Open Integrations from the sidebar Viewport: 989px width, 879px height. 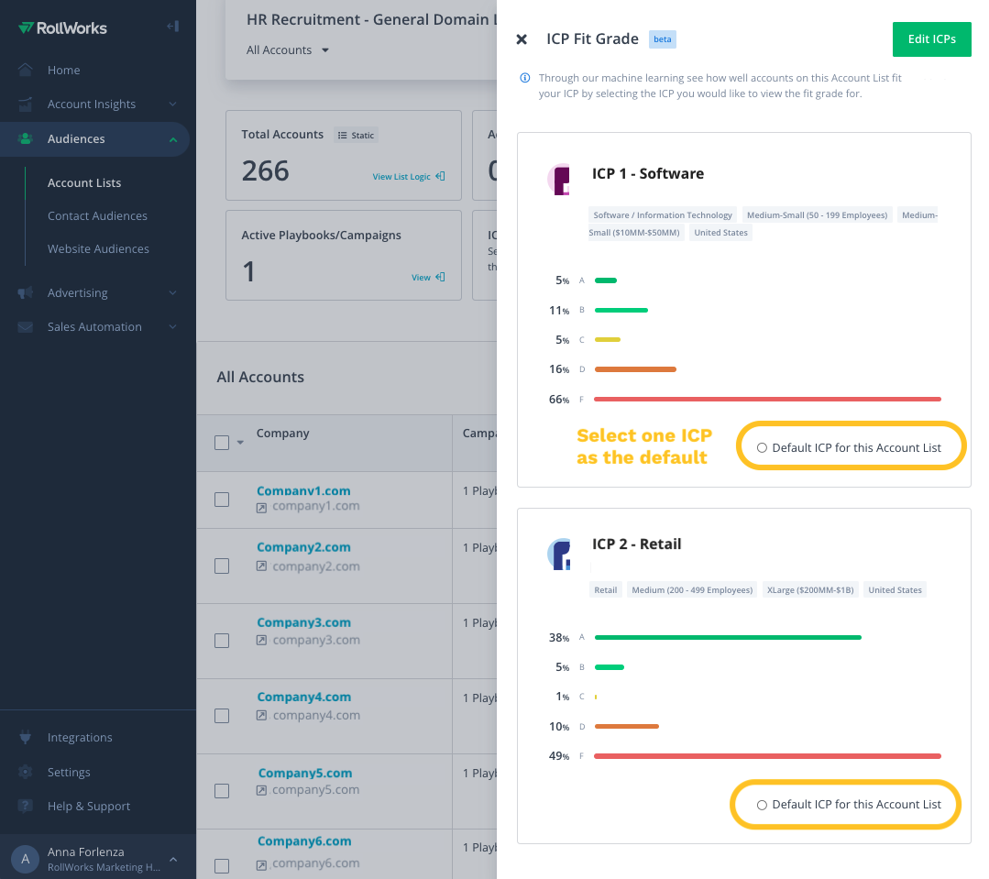(x=80, y=737)
